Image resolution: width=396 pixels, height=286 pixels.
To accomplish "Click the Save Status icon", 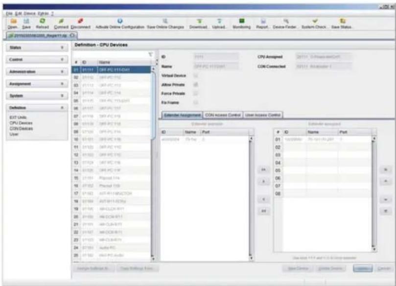I will click(x=343, y=21).
